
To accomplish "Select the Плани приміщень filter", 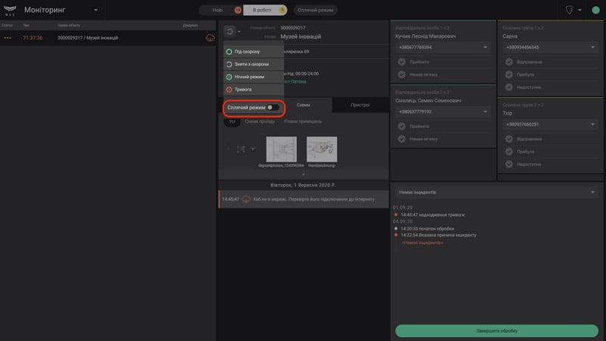I will coord(303,121).
